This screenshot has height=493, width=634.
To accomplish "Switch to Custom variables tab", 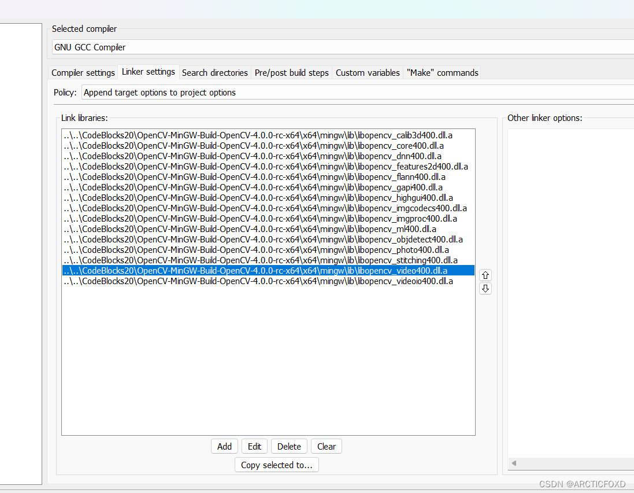I will point(368,73).
